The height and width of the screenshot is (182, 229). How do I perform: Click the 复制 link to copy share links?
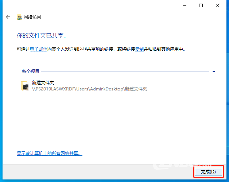(x=139, y=49)
